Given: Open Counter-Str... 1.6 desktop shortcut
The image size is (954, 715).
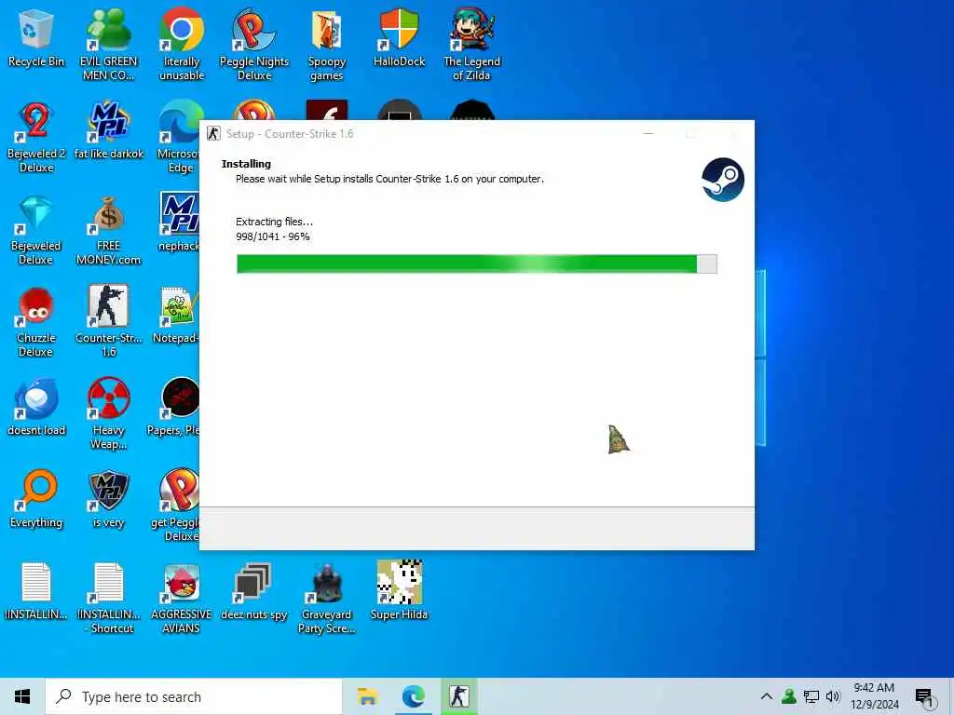Looking at the screenshot, I should point(108,321).
